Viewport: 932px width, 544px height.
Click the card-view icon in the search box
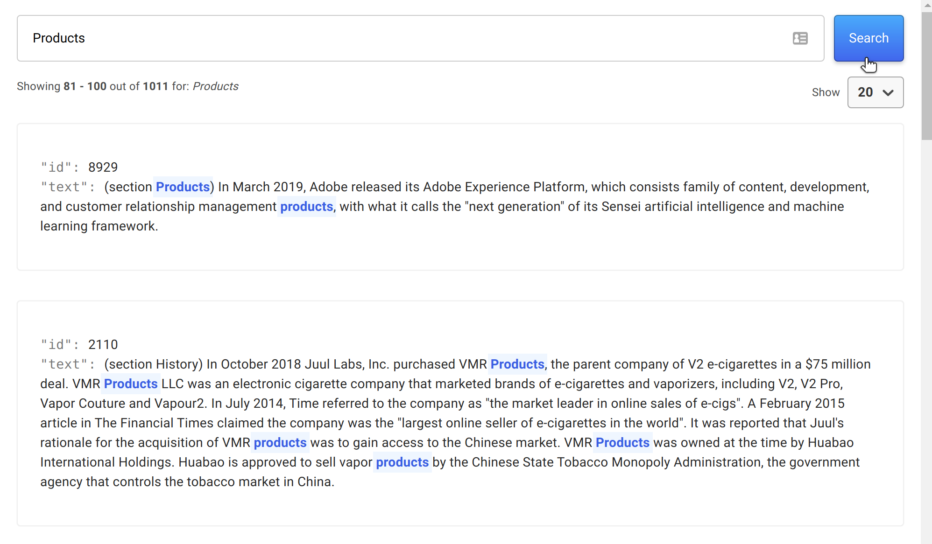[800, 38]
